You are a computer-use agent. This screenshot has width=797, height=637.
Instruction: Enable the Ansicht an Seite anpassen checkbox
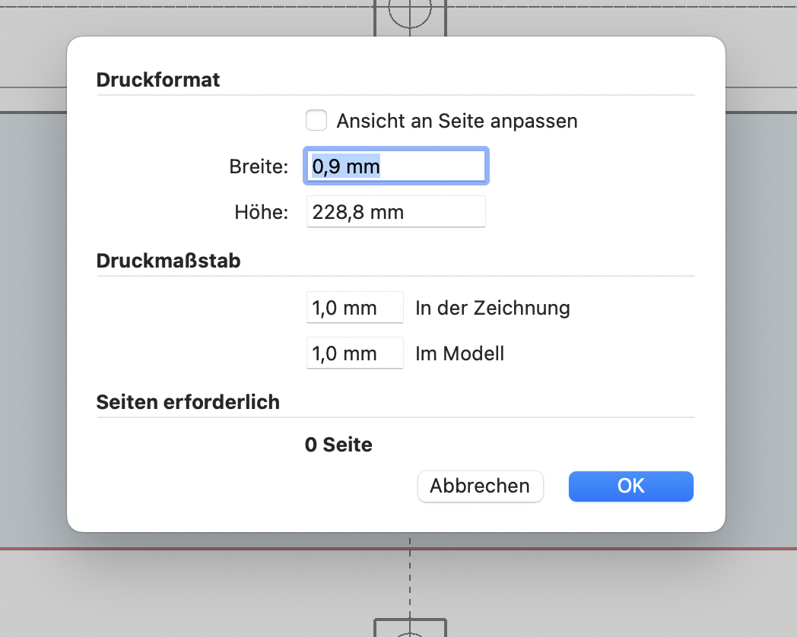[x=316, y=121]
